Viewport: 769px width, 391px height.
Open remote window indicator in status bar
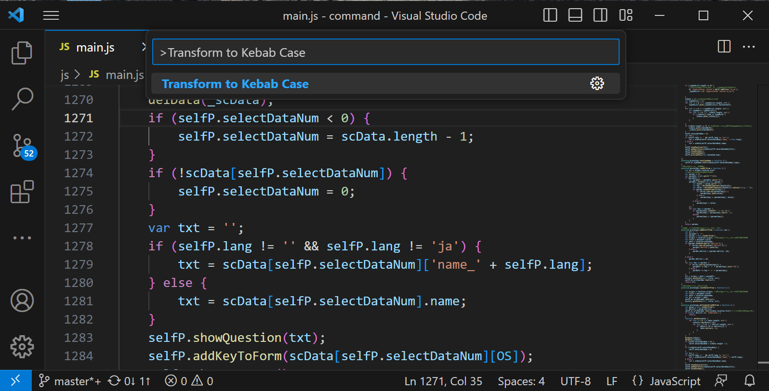point(15,380)
